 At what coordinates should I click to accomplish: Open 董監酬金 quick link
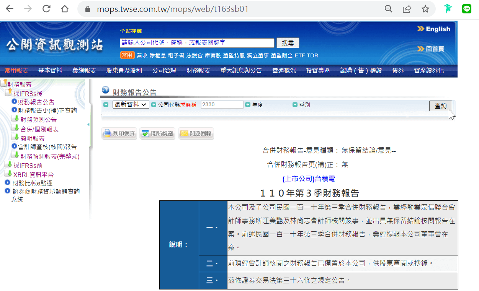[282, 55]
